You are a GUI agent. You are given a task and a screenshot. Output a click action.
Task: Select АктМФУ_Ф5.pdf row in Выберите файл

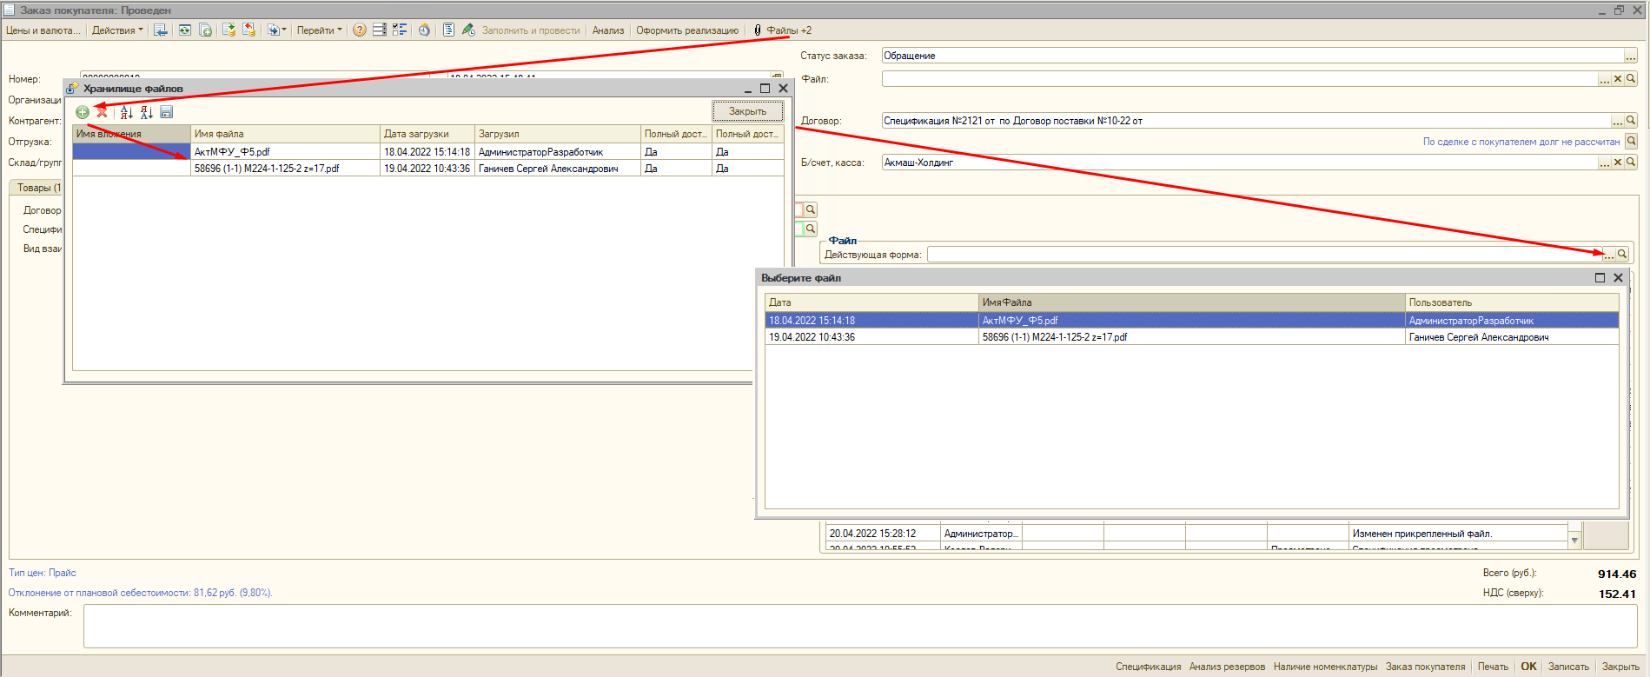1191,321
